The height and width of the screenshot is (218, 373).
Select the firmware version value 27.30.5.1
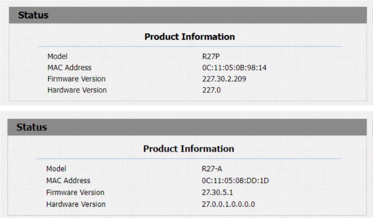[217, 192]
